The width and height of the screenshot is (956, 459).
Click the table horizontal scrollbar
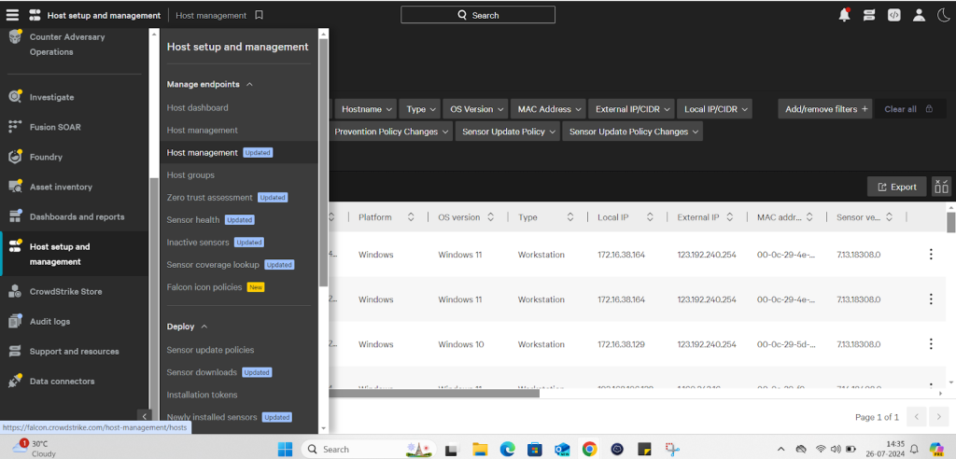coord(434,393)
